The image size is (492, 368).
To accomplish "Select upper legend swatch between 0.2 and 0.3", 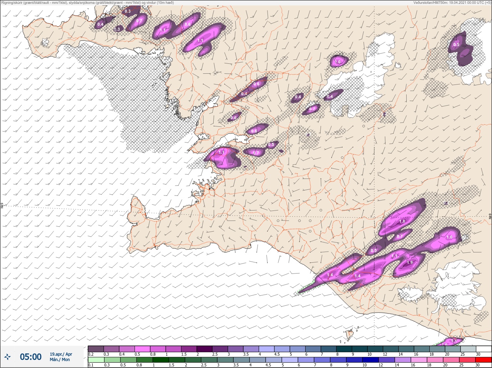I will [96, 349].
